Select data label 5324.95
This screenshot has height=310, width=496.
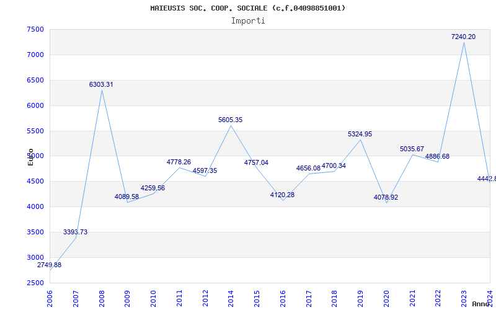click(x=360, y=134)
